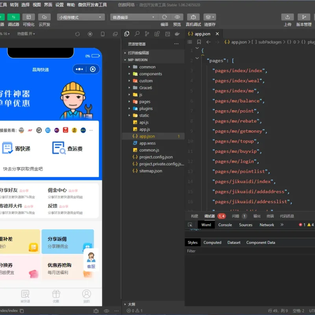Screen dimensions: 315x315
Task: Open the project.config.json file
Action: tap(153, 157)
